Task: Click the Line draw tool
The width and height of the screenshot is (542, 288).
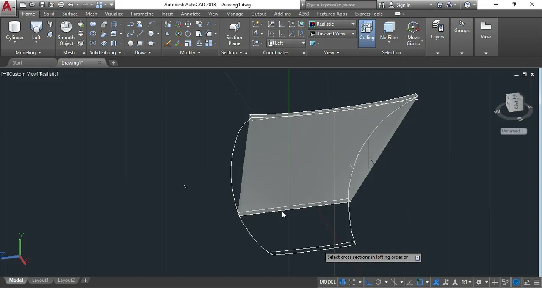Action: point(140,34)
